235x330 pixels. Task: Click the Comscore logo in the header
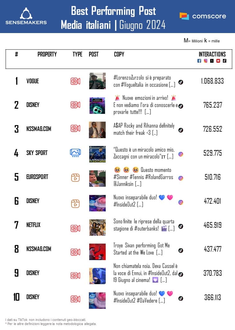203,16
